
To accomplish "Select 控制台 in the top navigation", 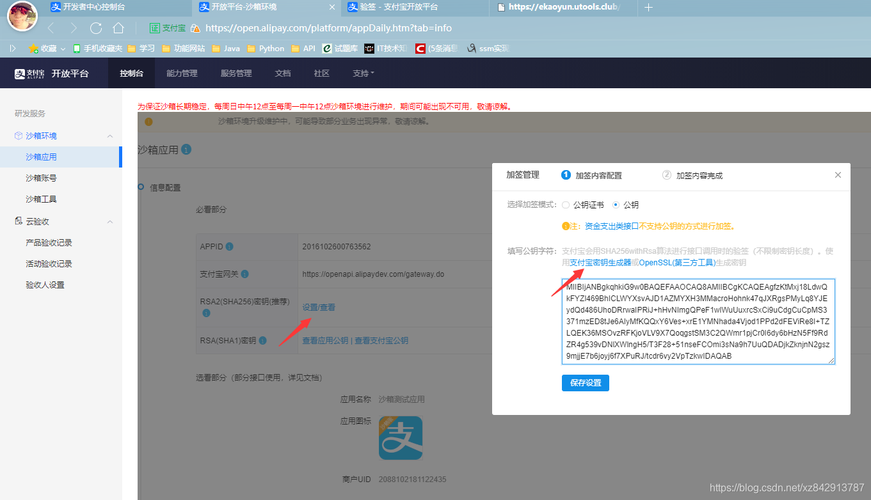I will point(131,74).
